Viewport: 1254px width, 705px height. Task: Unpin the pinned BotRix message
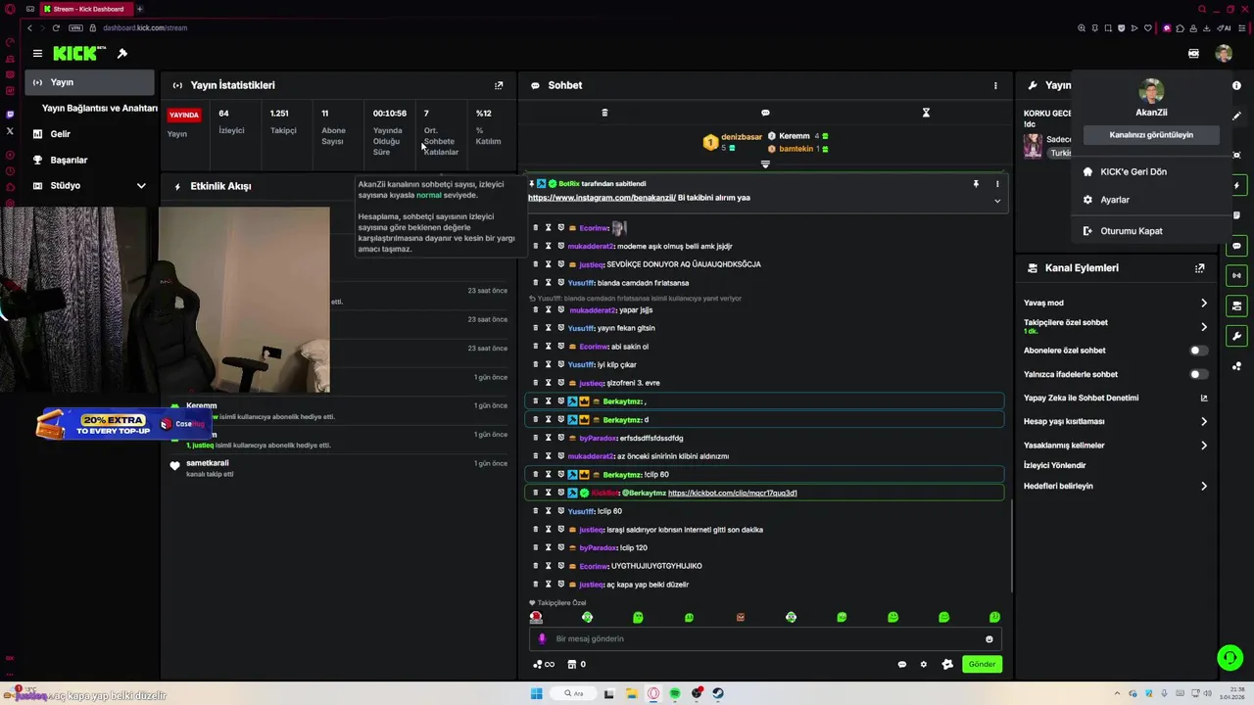(976, 184)
